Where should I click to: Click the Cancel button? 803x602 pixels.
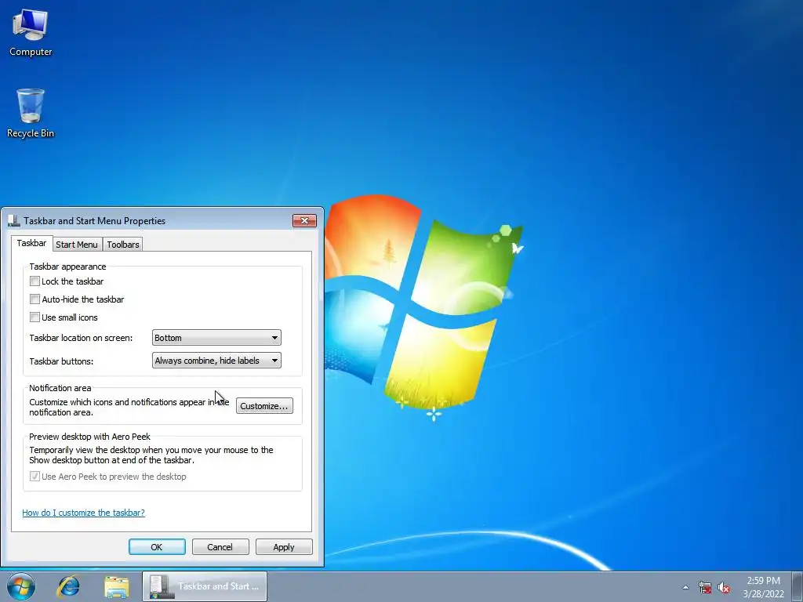(220, 546)
